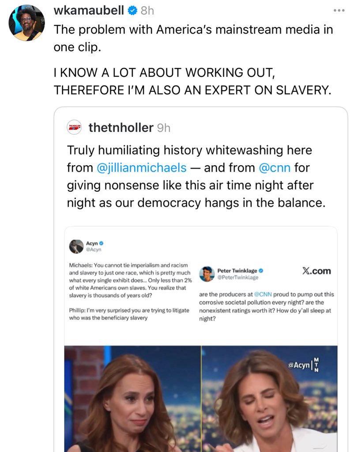Open the three-dot more options menu
Image resolution: width=358 pixels, height=452 pixels.
(x=339, y=10)
